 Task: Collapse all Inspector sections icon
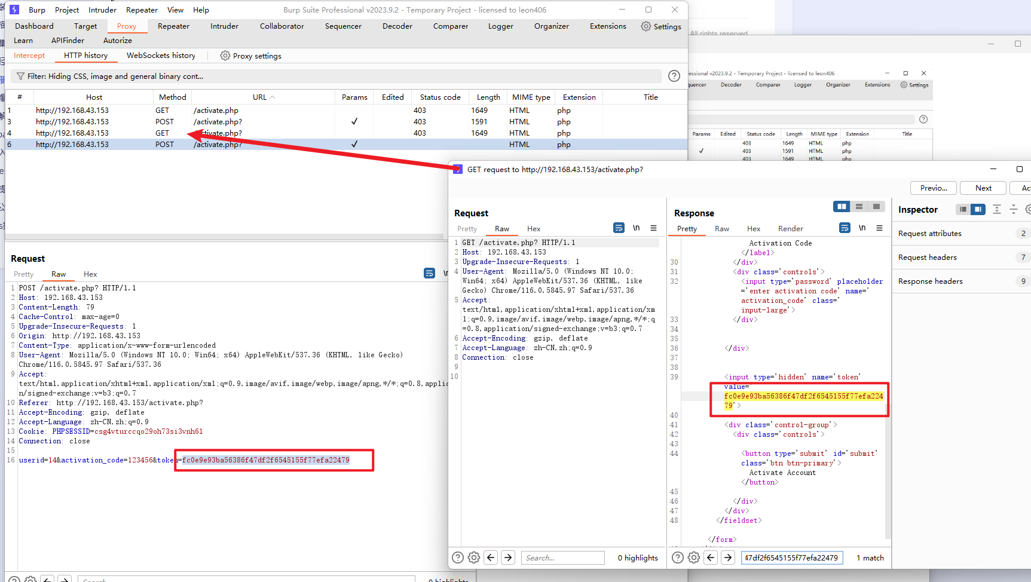click(1013, 209)
